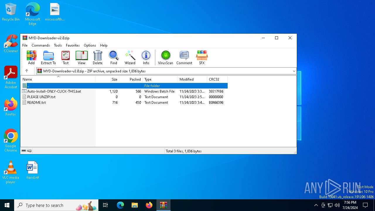Image resolution: width=375 pixels, height=211 pixels.
Task: Click the Comment toolbar icon
Action: (184, 57)
